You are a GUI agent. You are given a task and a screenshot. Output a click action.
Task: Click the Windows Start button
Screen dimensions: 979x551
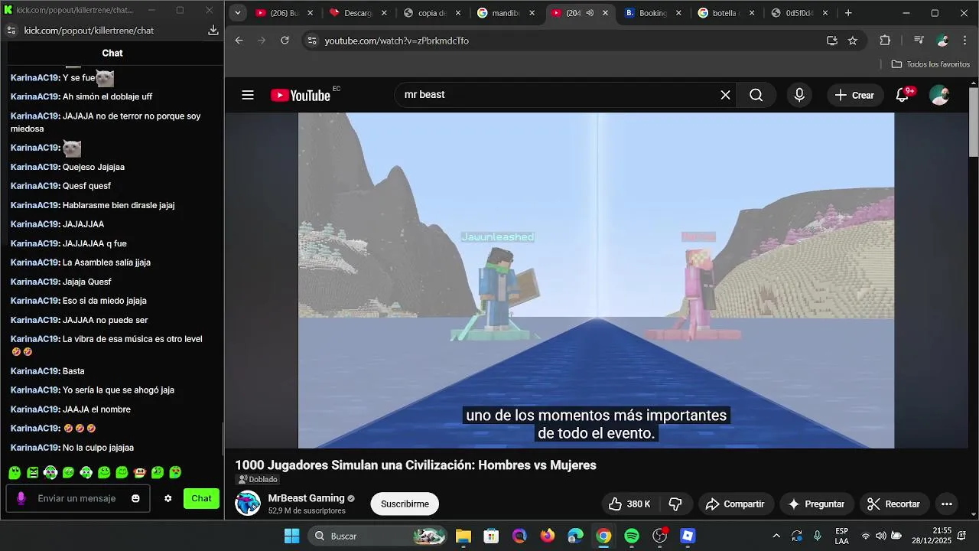[x=292, y=536]
